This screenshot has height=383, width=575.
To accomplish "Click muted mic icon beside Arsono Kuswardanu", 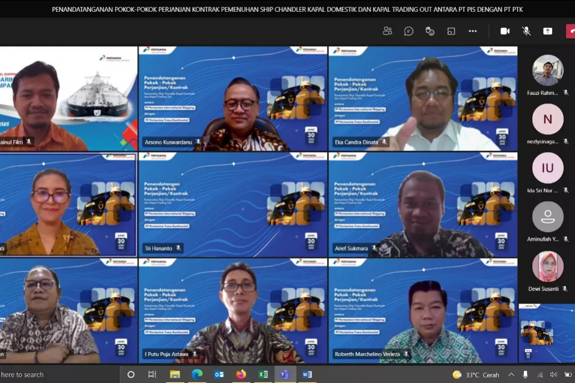I will tap(198, 142).
